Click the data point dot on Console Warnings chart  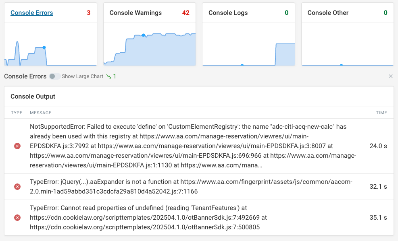pyautogui.click(x=143, y=35)
